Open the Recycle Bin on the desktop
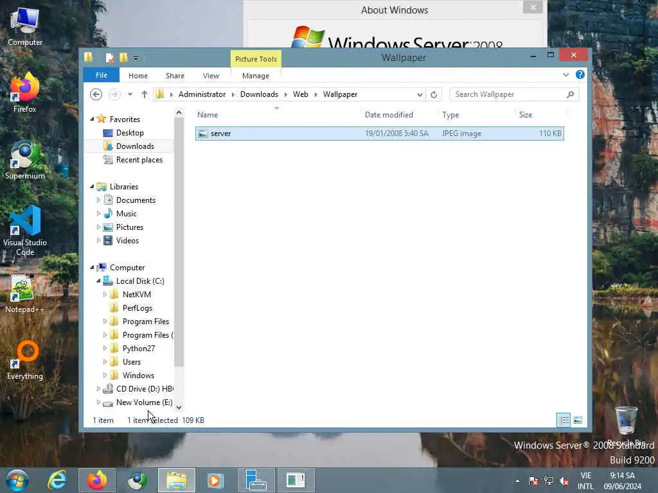658x493 pixels. click(x=626, y=424)
